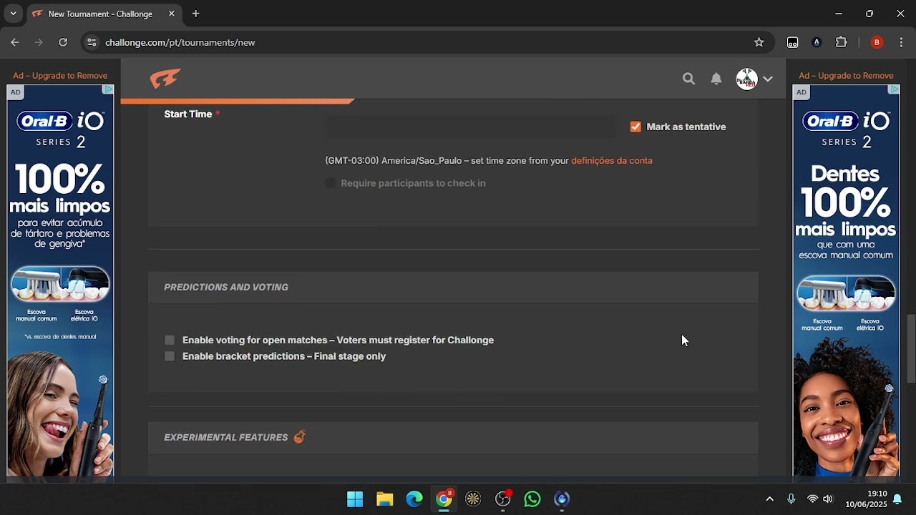Reload the current page
The width and height of the screenshot is (916, 515).
point(63,42)
